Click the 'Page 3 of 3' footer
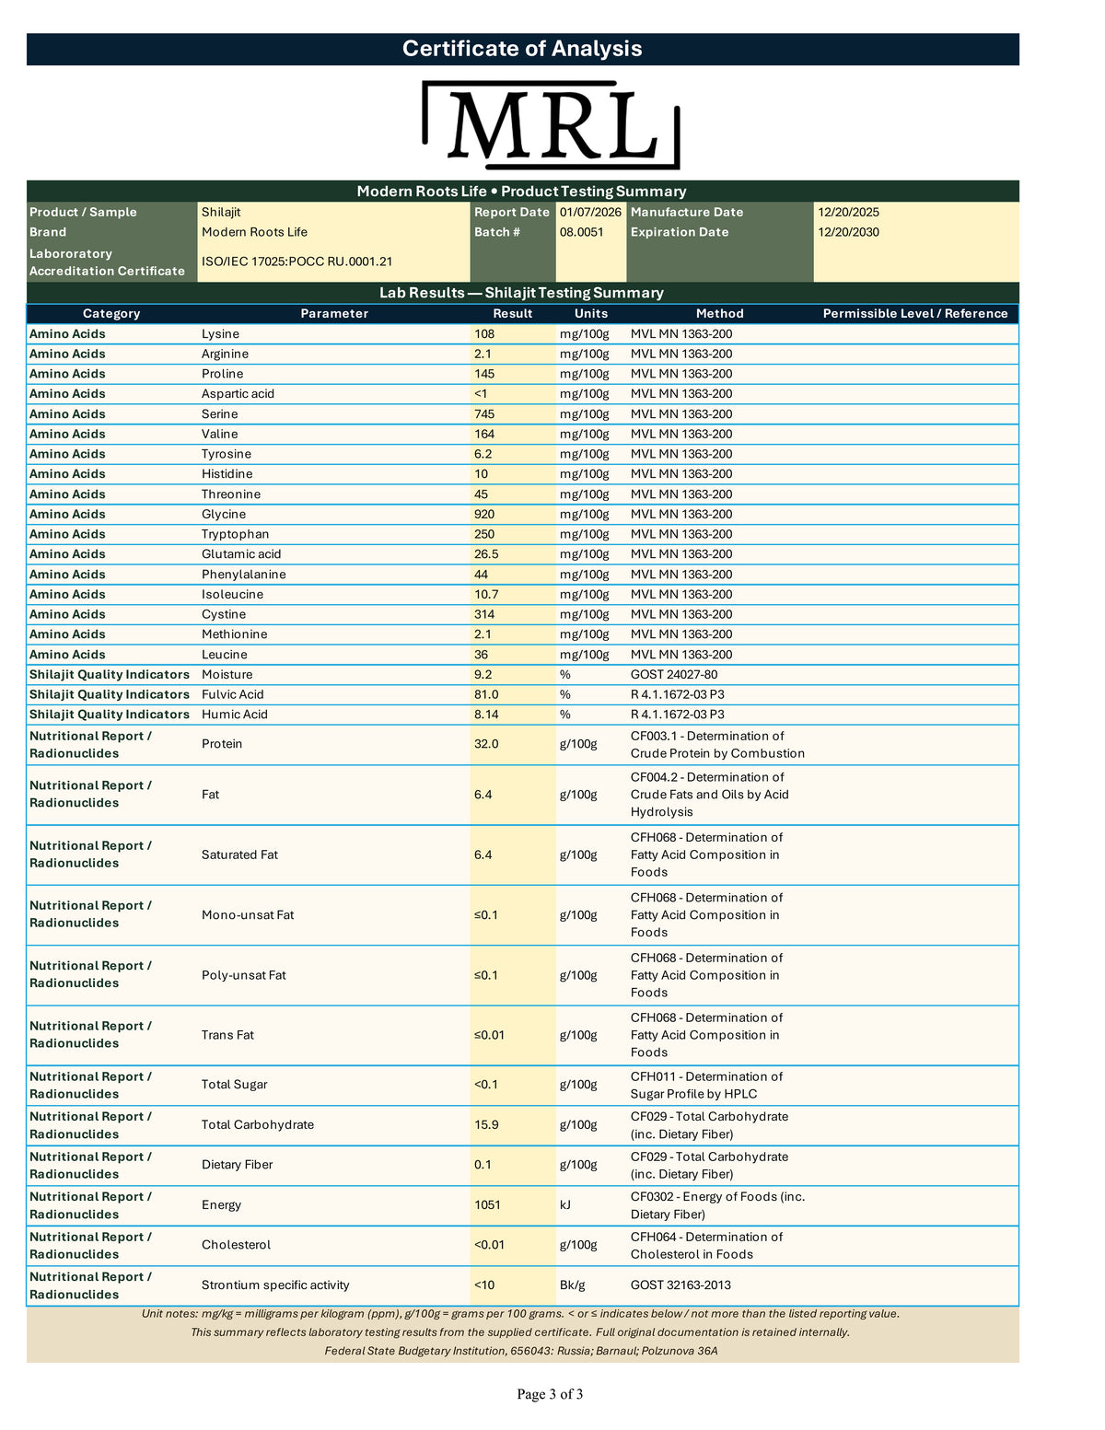 point(550,1394)
